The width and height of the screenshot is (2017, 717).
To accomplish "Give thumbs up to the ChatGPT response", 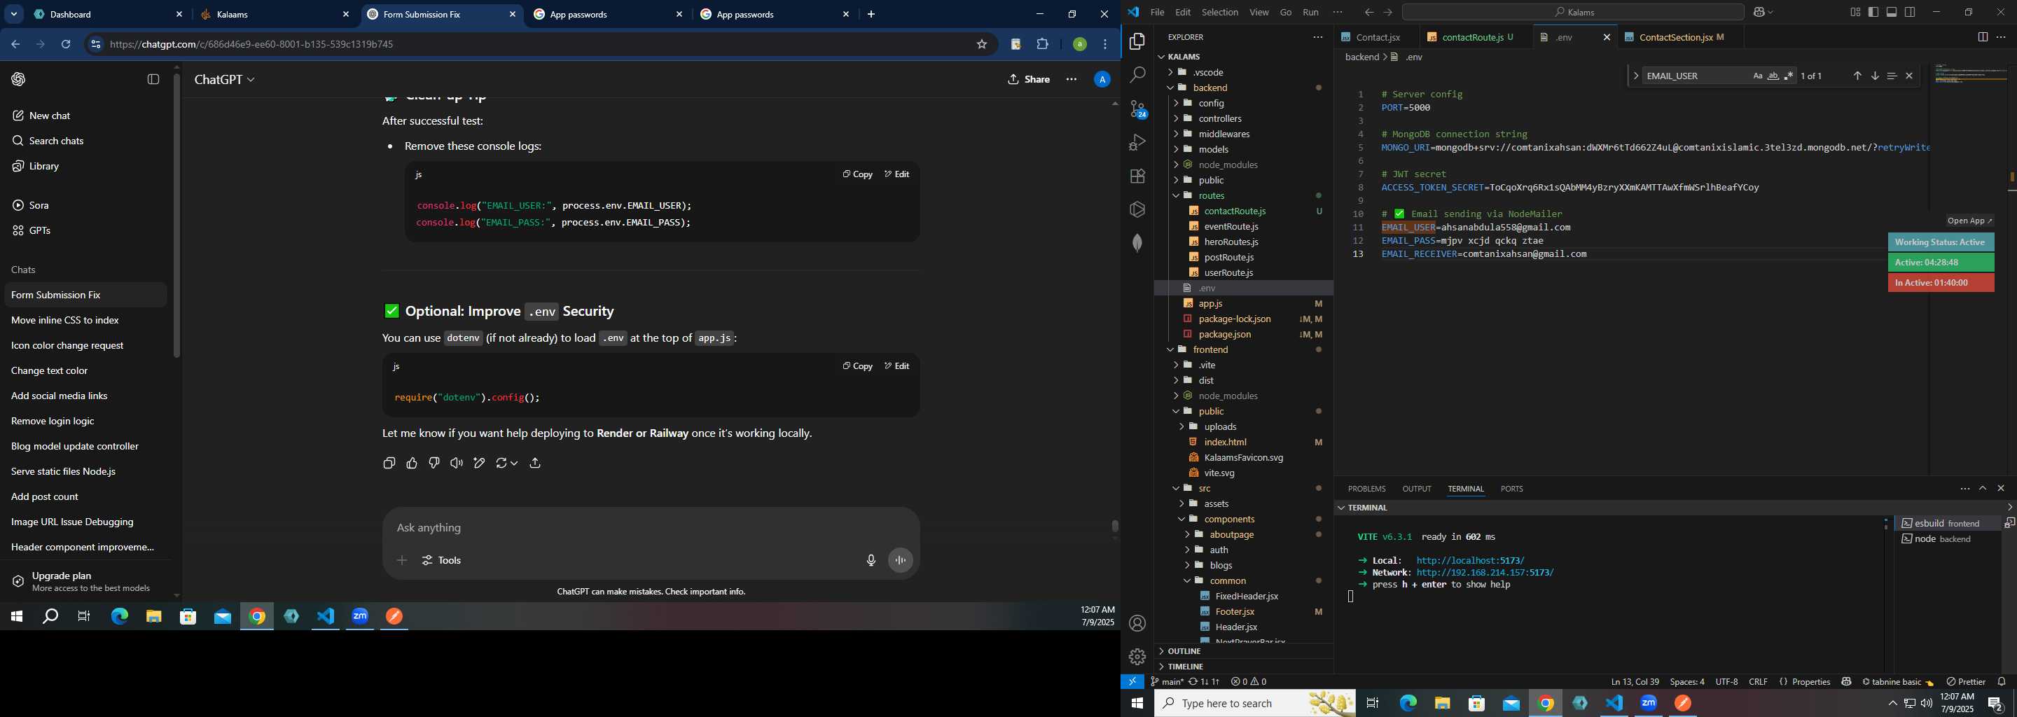I will pos(412,464).
